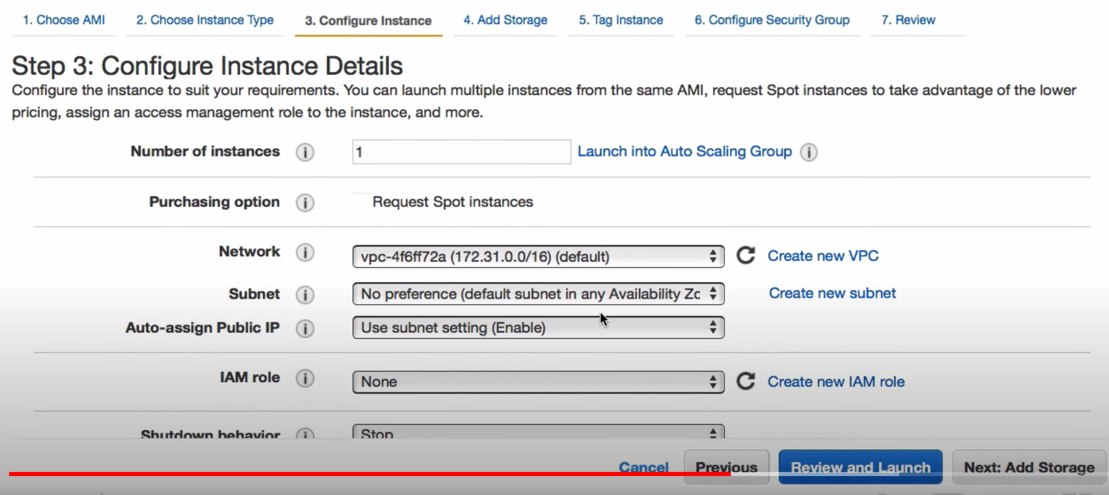Show the IAM role info icon
This screenshot has height=495, width=1109.
pos(305,378)
